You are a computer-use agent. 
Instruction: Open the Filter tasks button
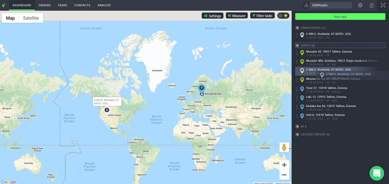pos(263,16)
